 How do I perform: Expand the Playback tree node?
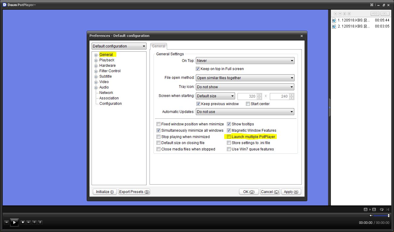pos(96,60)
